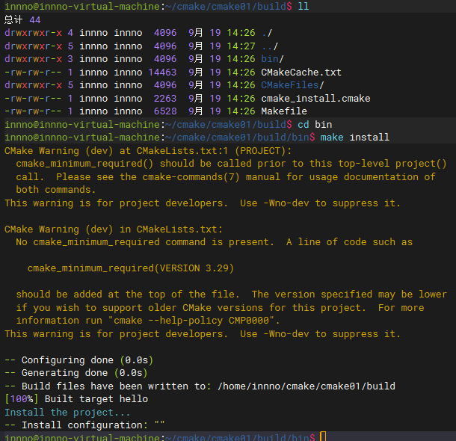Click the 'cd bin' command text
456x441 pixels.
click(315, 124)
